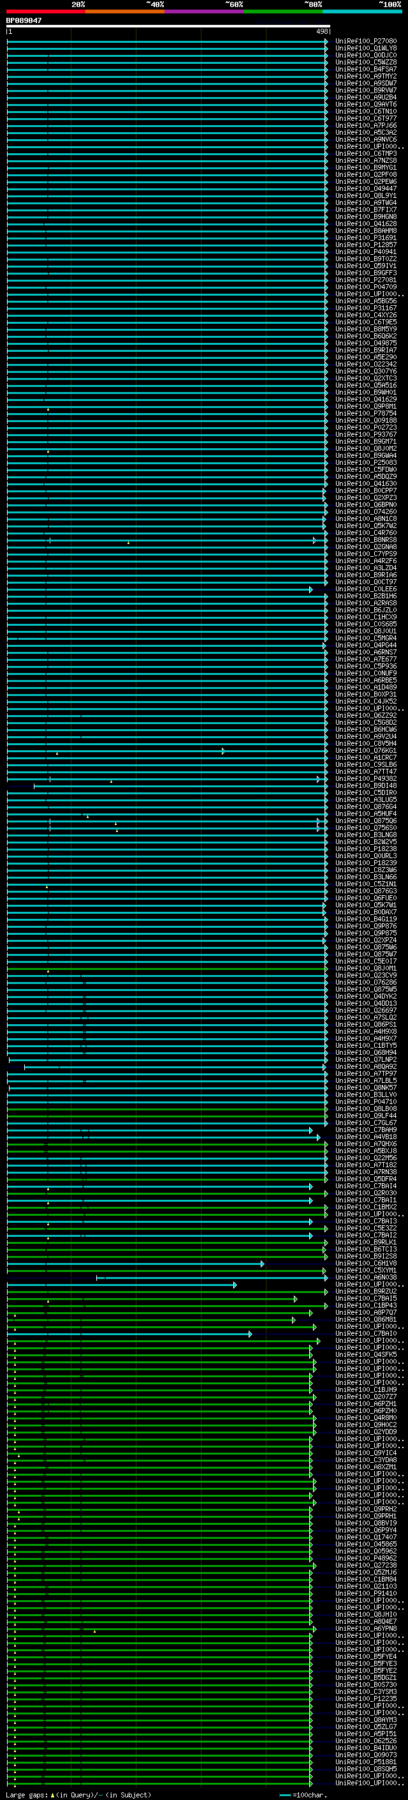
Task: Select hit label UniRef100_P40941
Action: point(366,252)
